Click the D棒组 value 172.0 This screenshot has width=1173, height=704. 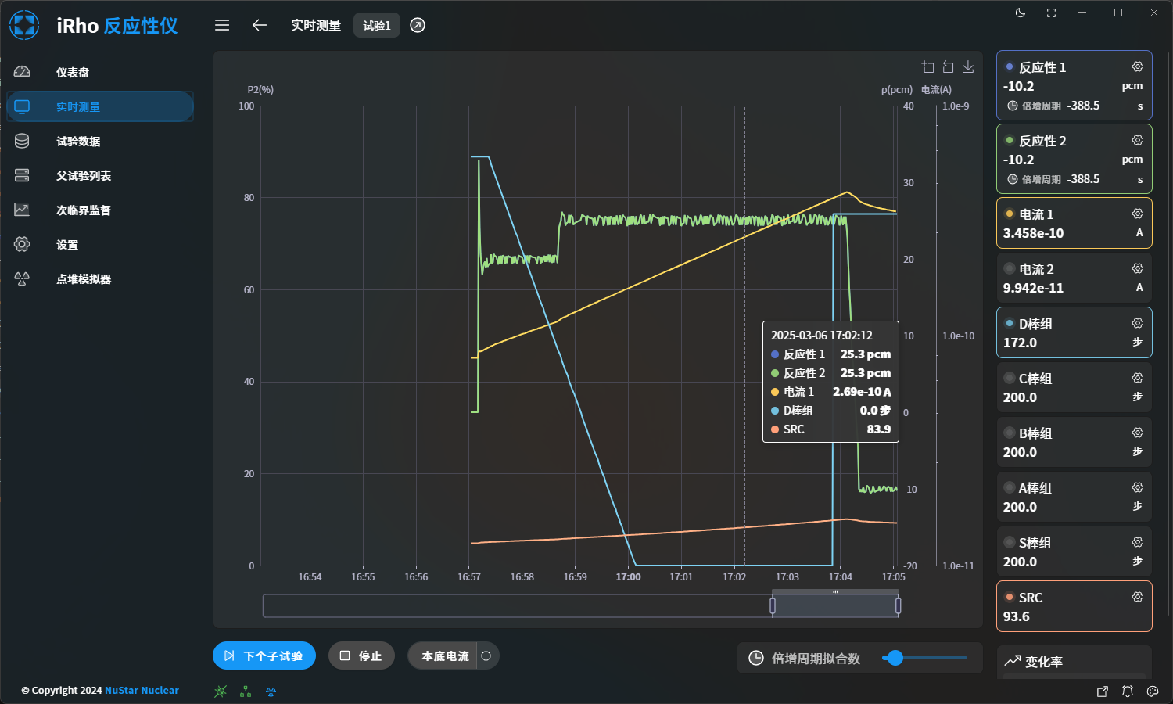click(x=1020, y=343)
